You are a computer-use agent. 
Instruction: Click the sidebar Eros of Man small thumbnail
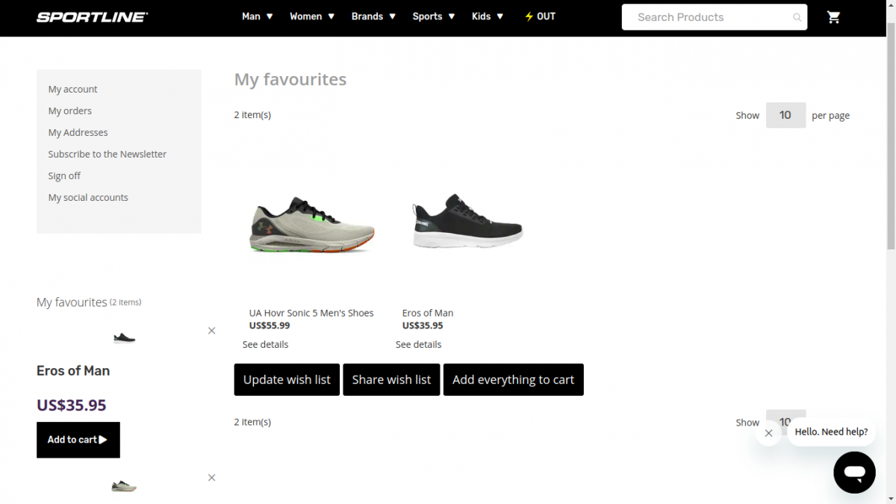coord(124,337)
